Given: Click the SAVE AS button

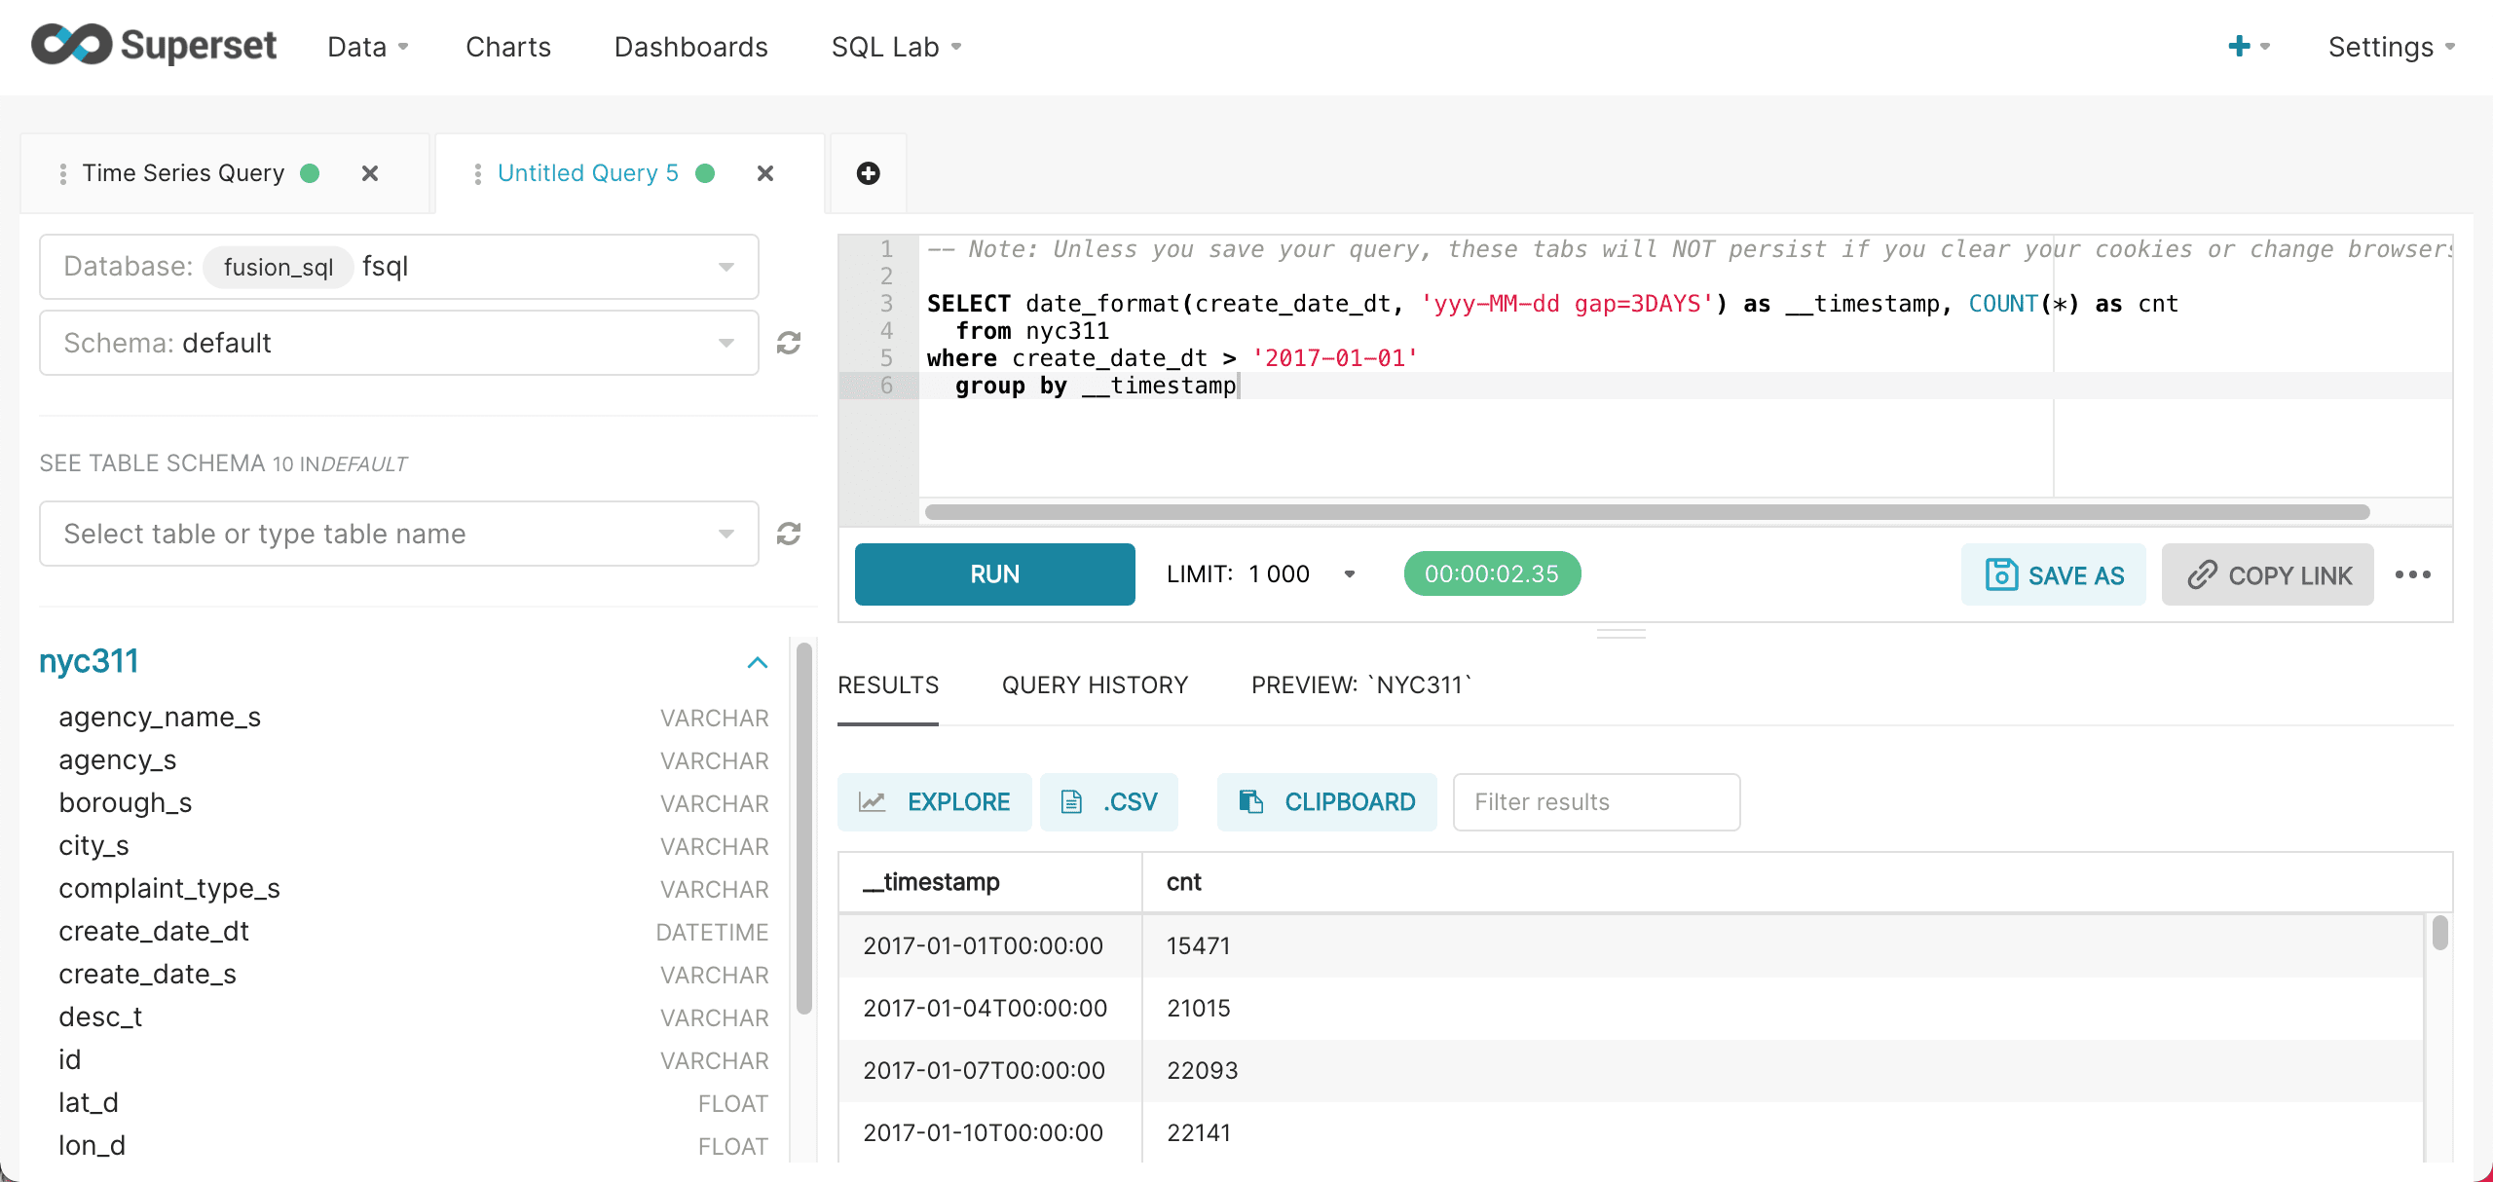Looking at the screenshot, I should tap(2053, 574).
